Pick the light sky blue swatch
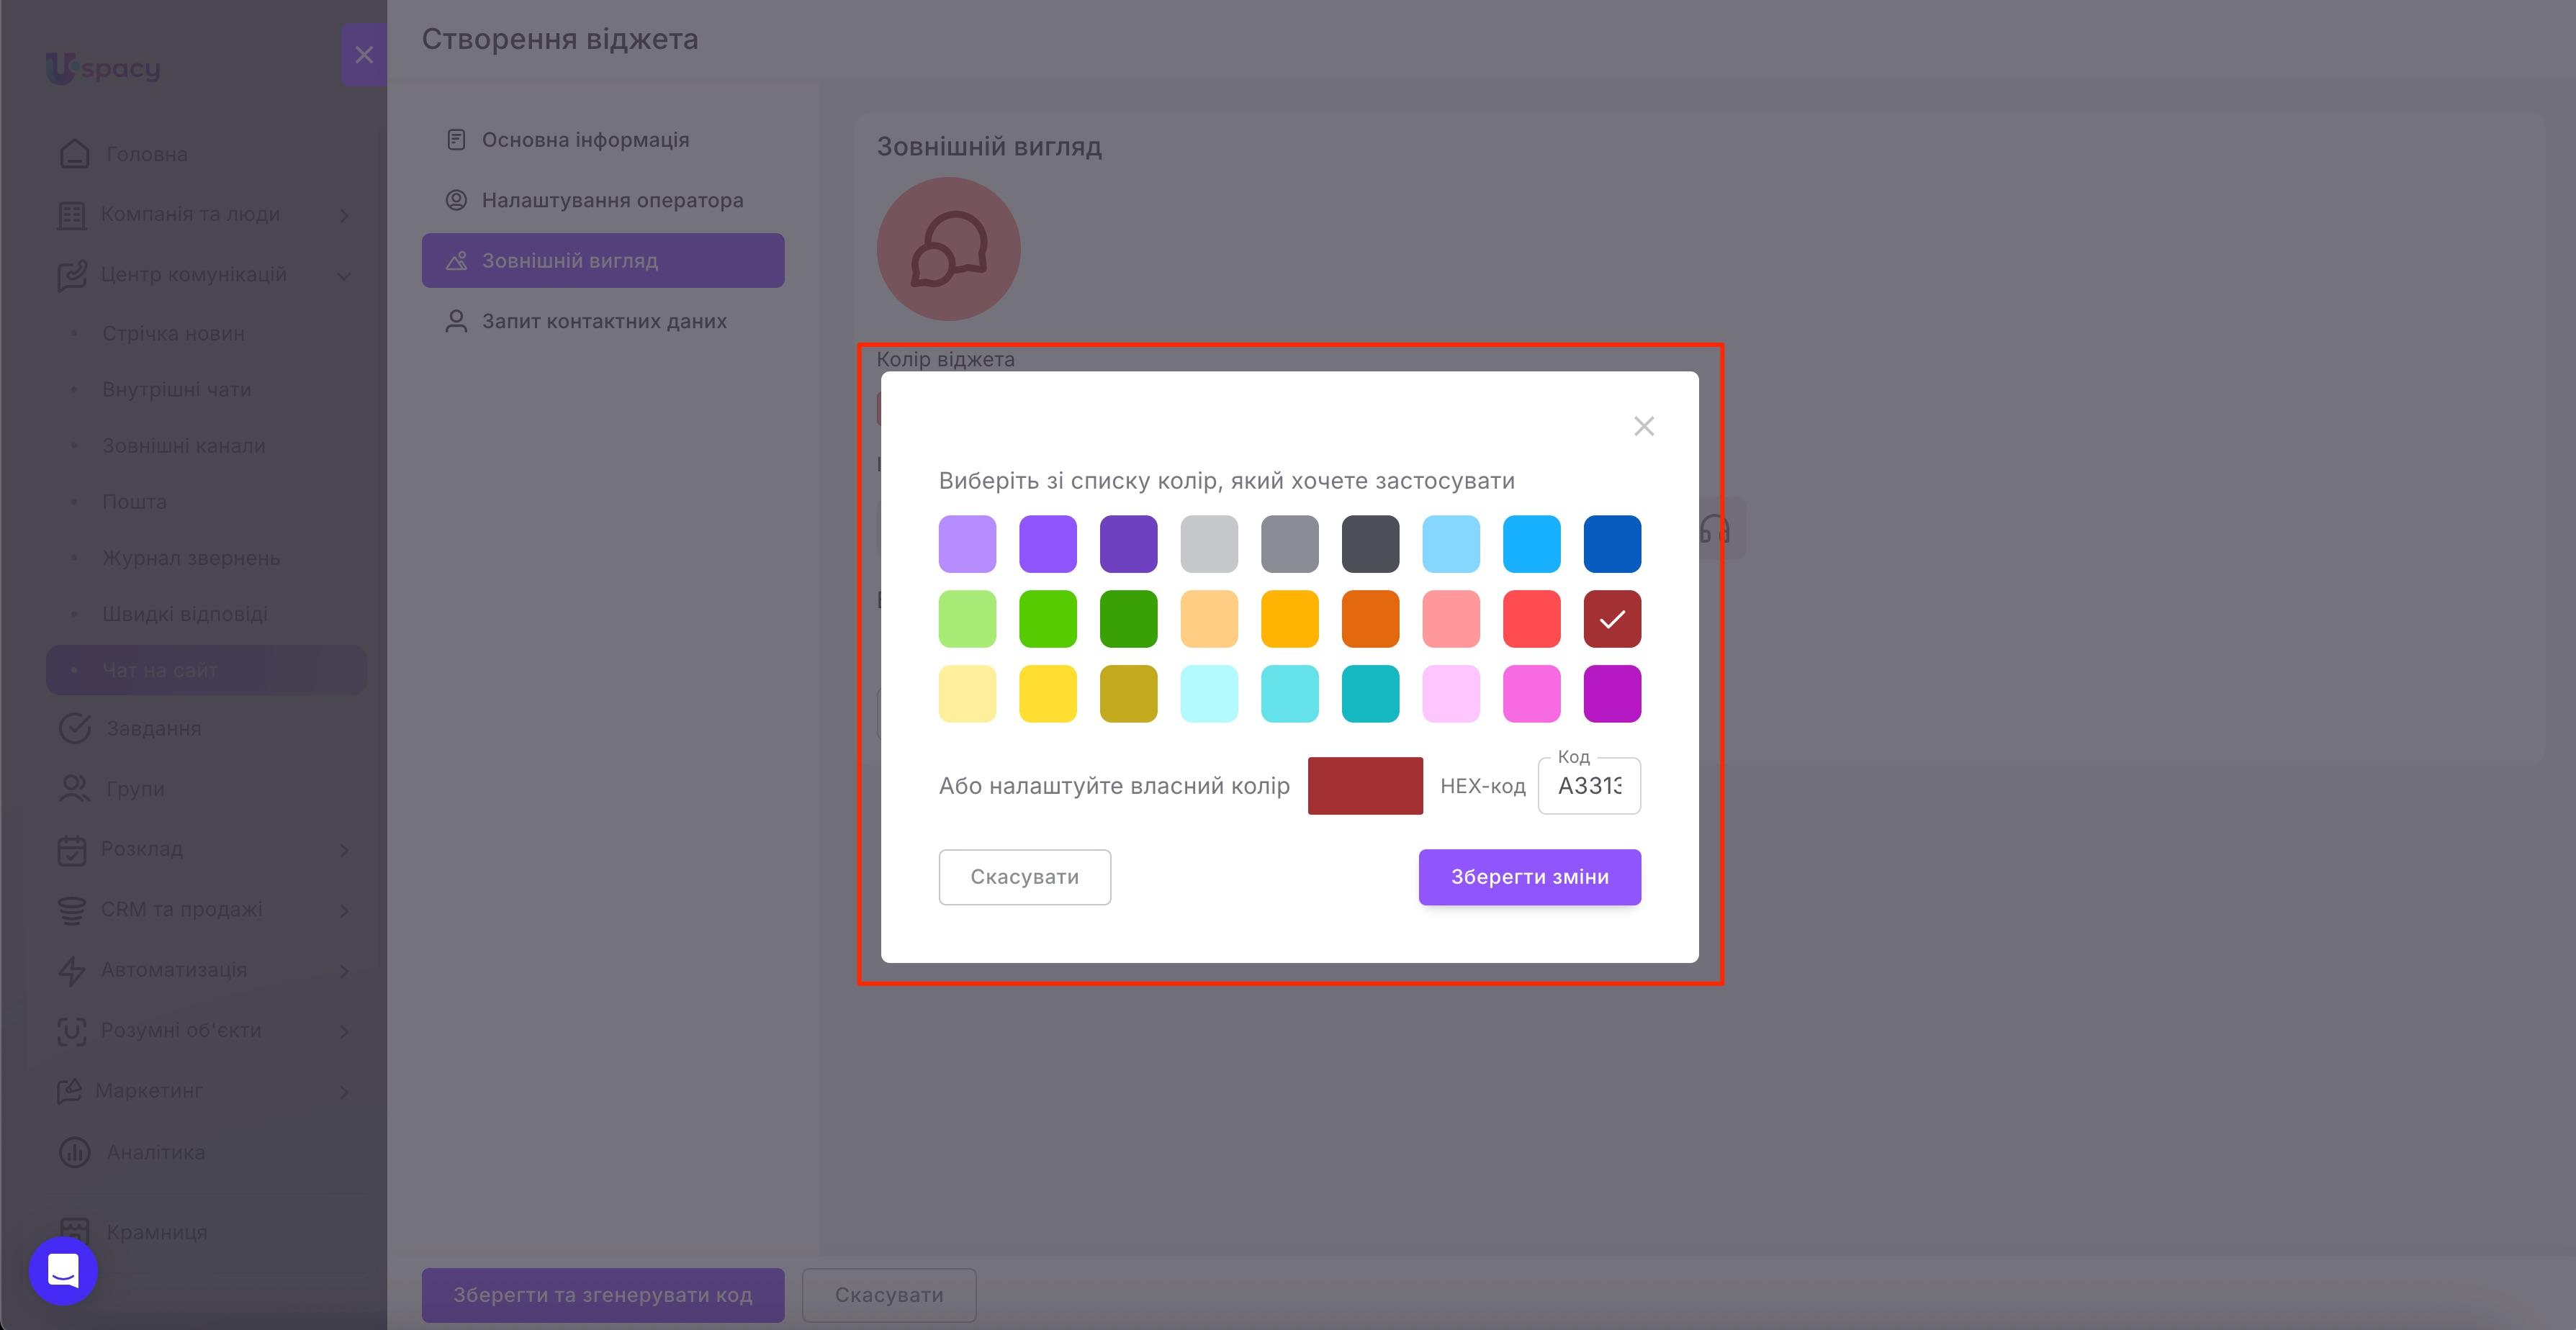 [1451, 544]
